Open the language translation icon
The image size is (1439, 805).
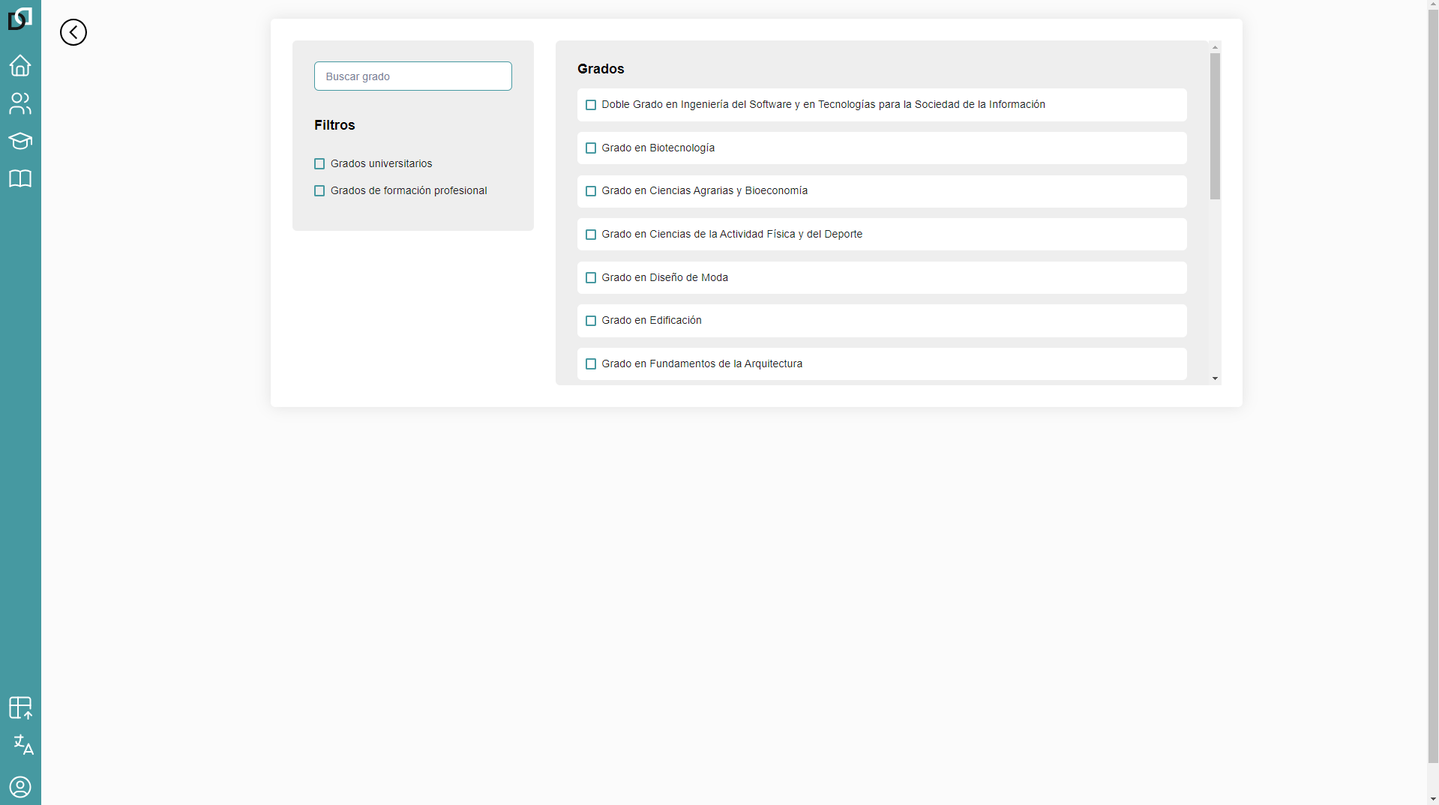[23, 744]
